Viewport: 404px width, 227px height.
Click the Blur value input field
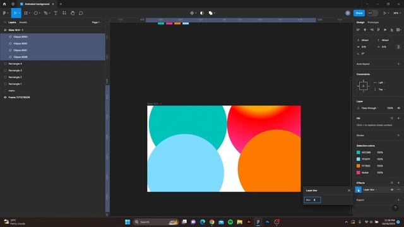pyautogui.click(x=312, y=200)
